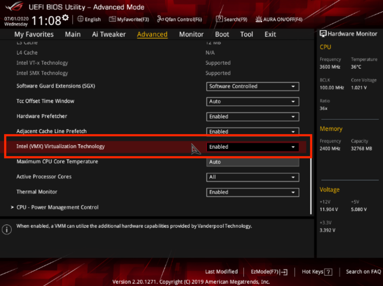
Task: Switch to EzMode(F7)
Action: (269, 272)
